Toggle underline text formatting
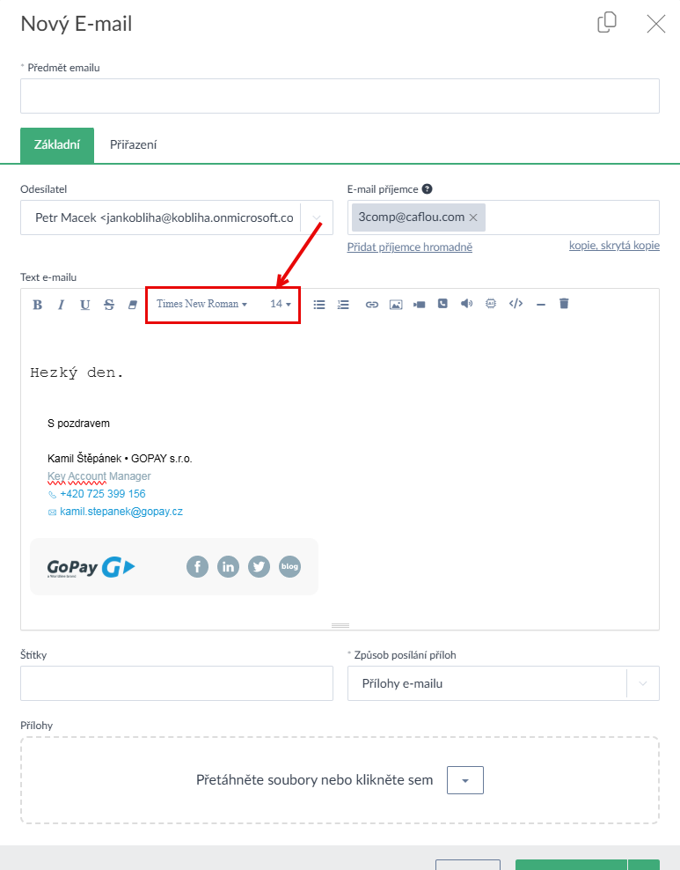This screenshot has height=870, width=680. click(84, 305)
